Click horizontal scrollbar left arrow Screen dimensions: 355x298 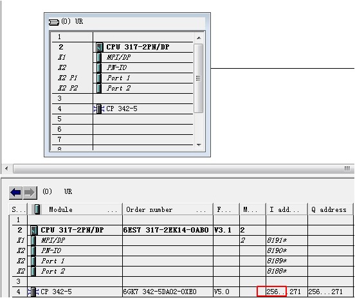[6, 168]
